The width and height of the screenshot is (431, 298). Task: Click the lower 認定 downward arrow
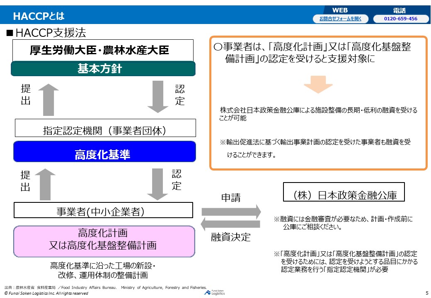coord(158,185)
